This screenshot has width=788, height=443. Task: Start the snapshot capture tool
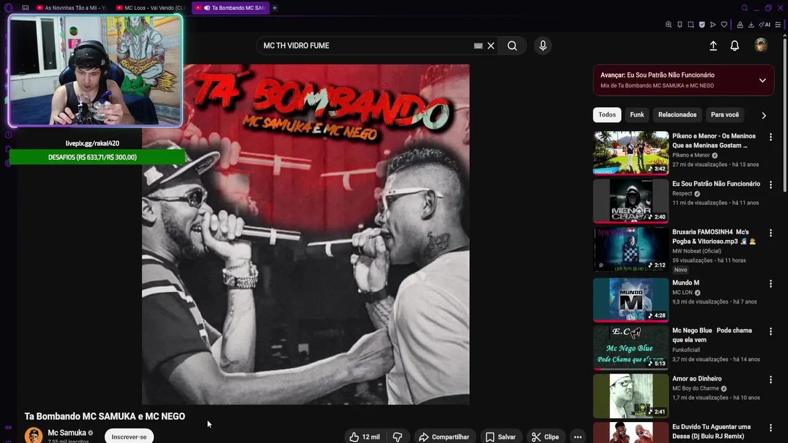coord(691,25)
